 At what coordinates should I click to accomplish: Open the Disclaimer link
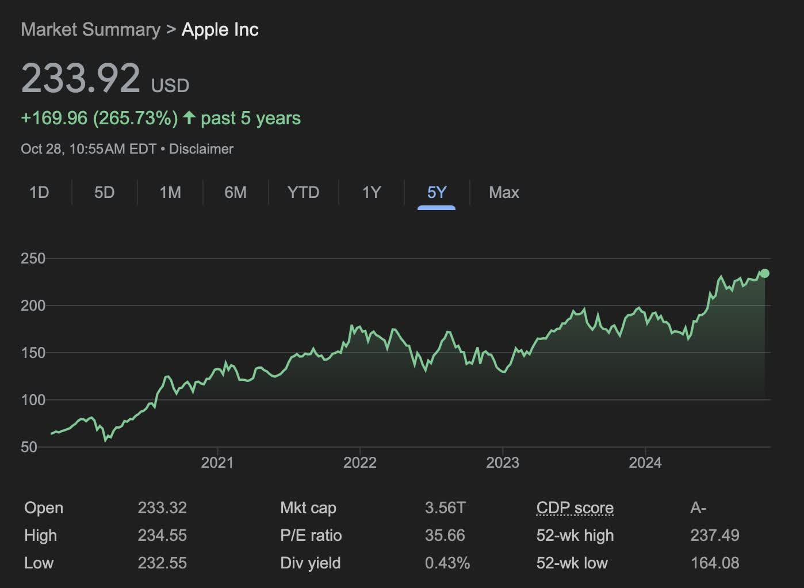(201, 149)
